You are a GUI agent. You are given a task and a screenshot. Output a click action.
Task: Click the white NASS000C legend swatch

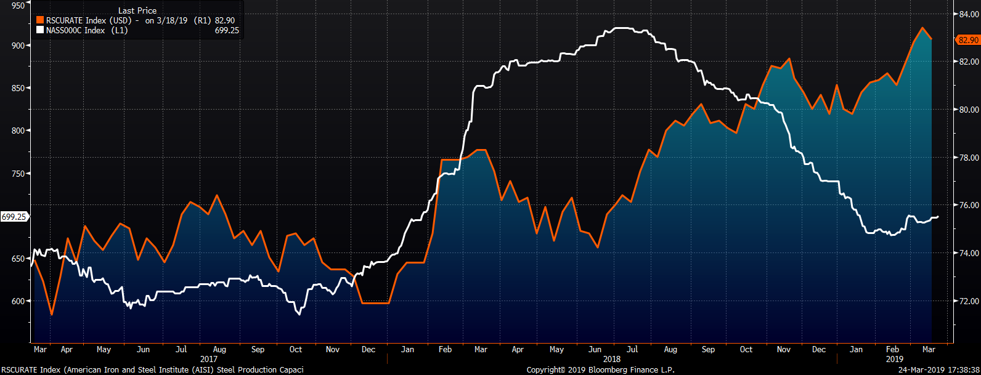40,30
